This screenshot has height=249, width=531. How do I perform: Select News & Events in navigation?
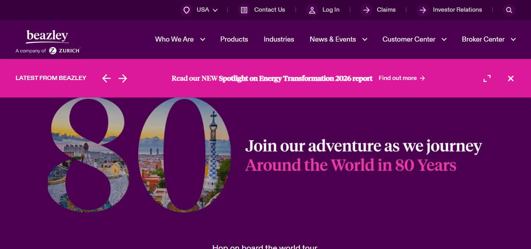click(x=333, y=39)
